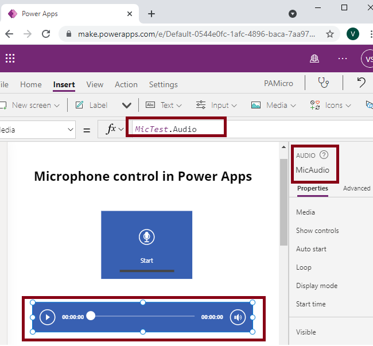Viewport: 373px width, 346px height.
Task: Select the 'Microphone control in Power Apps' title
Action: [143, 177]
